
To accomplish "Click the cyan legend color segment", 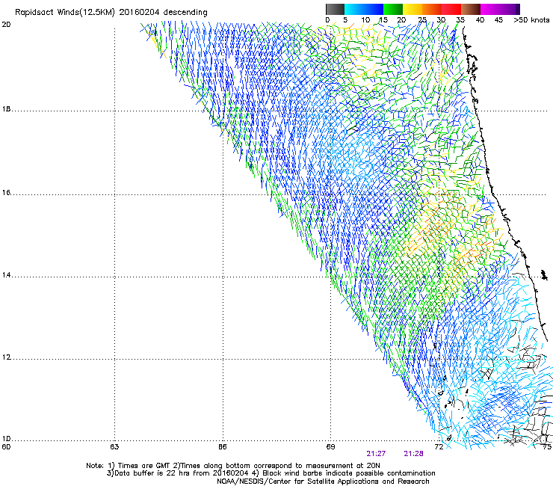I will [354, 9].
